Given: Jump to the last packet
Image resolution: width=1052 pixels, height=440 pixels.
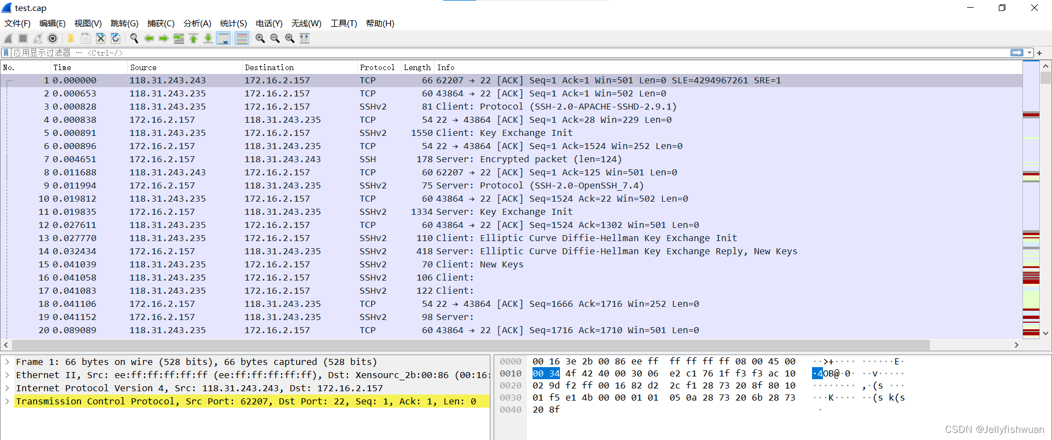Looking at the screenshot, I should (208, 38).
